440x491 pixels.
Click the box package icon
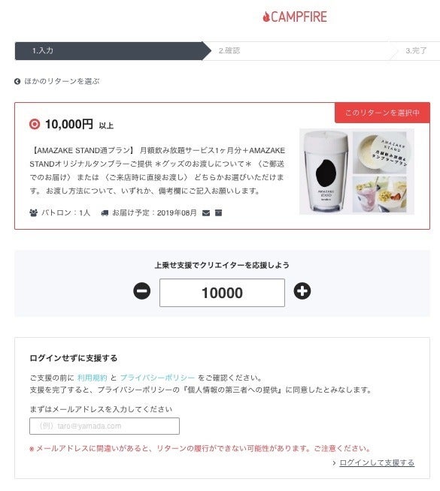click(x=219, y=213)
